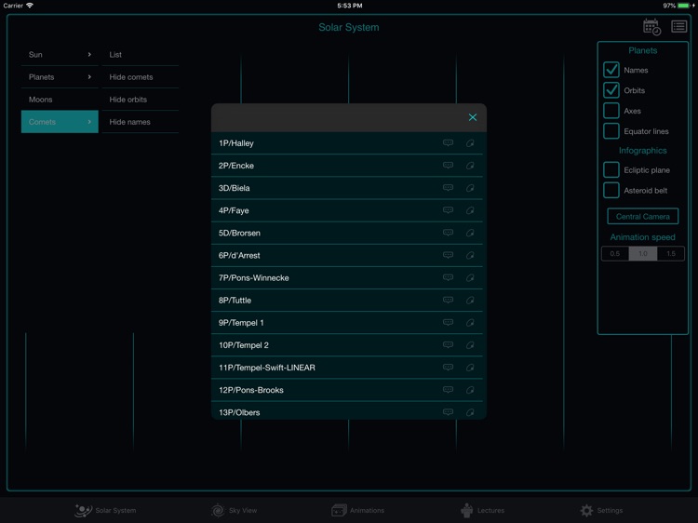Open the info bubble for 12P/Pons-Brooks
698x523 pixels.
[x=448, y=390]
